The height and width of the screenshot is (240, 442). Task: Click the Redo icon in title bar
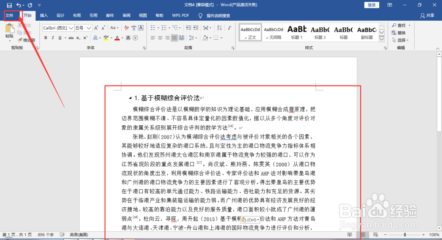point(30,5)
